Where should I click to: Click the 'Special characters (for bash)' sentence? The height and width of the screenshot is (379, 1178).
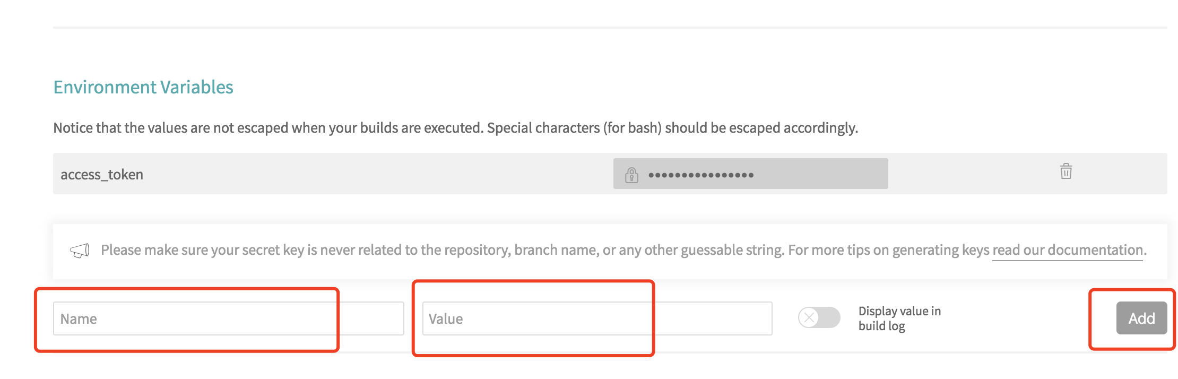672,128
